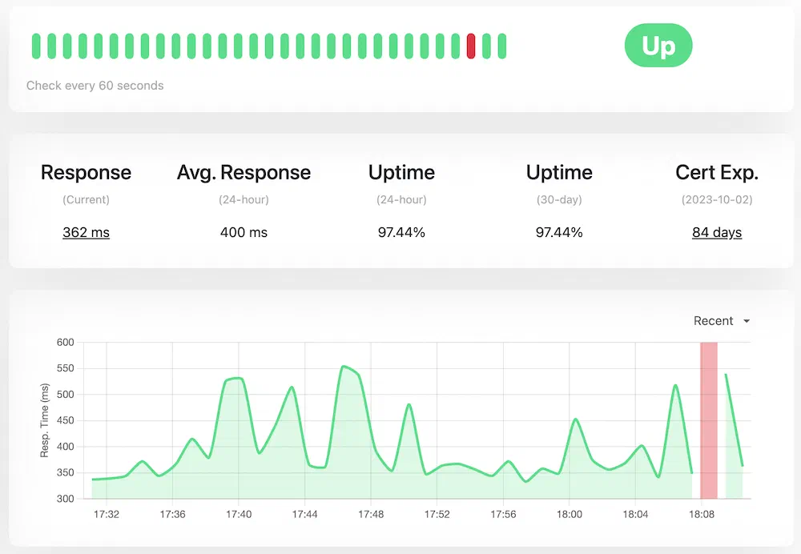This screenshot has height=554, width=801.
Task: Click the 30-day Uptime 97.44% value
Action: [559, 232]
